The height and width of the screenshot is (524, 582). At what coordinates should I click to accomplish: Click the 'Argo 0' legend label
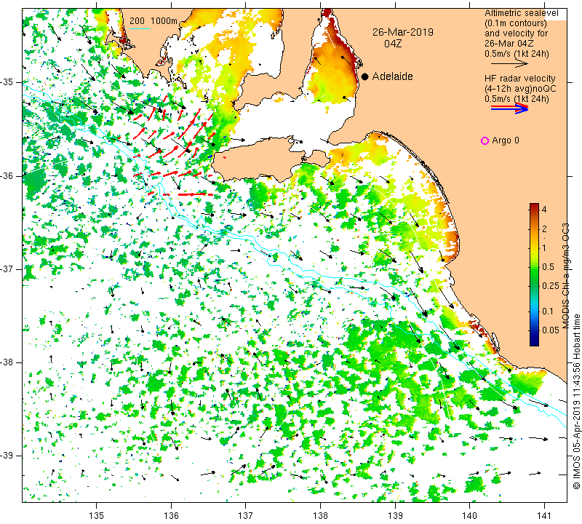point(505,140)
